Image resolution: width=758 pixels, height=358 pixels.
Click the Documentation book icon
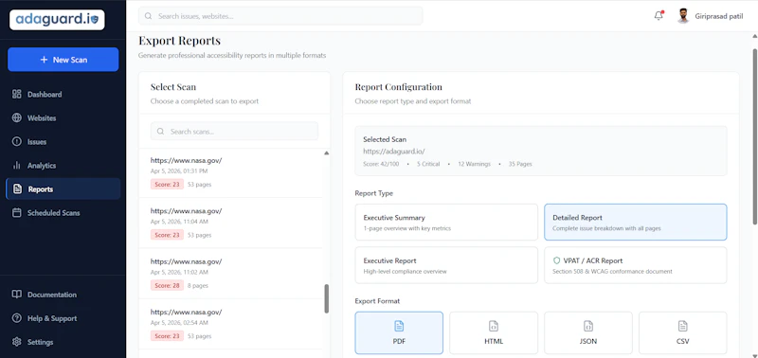[x=17, y=295]
